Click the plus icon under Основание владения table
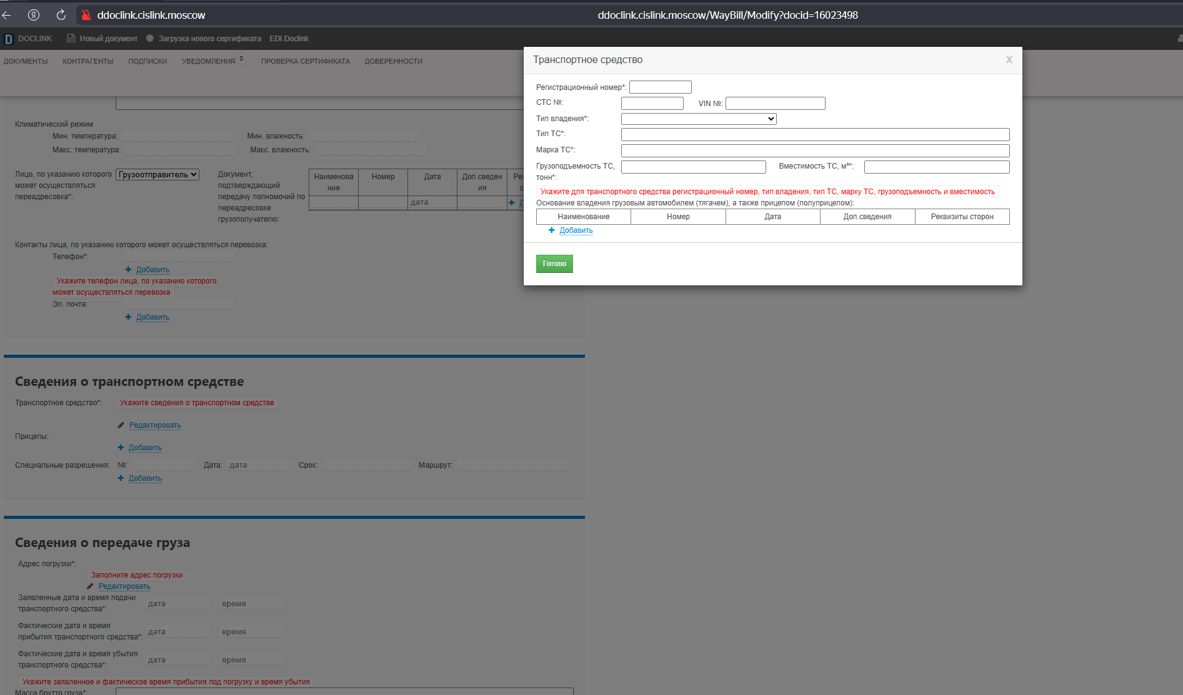The width and height of the screenshot is (1183, 695). pos(551,230)
